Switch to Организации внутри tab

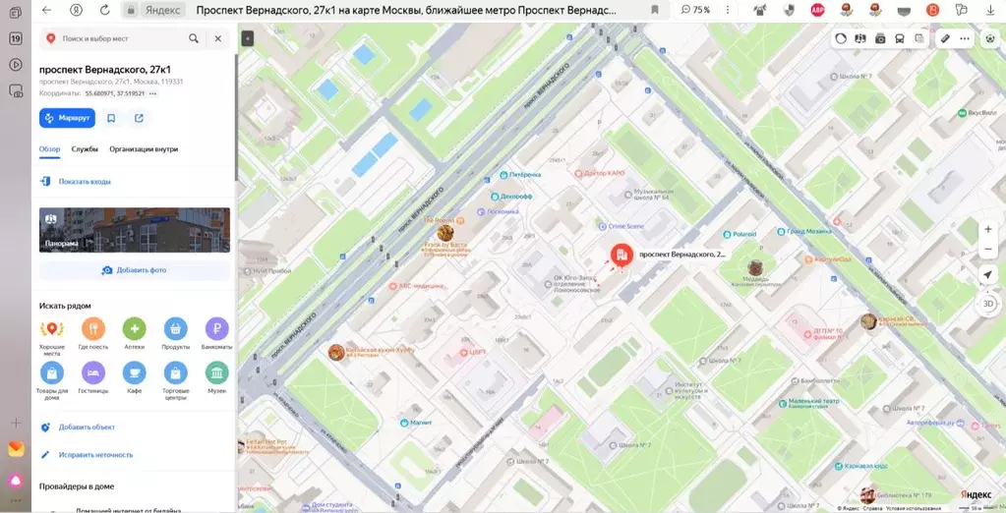coord(144,148)
